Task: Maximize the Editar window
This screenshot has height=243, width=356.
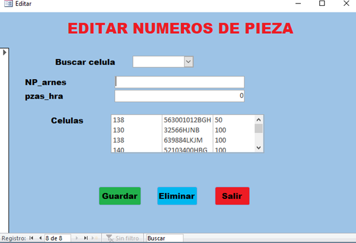Action: tap(322, 4)
